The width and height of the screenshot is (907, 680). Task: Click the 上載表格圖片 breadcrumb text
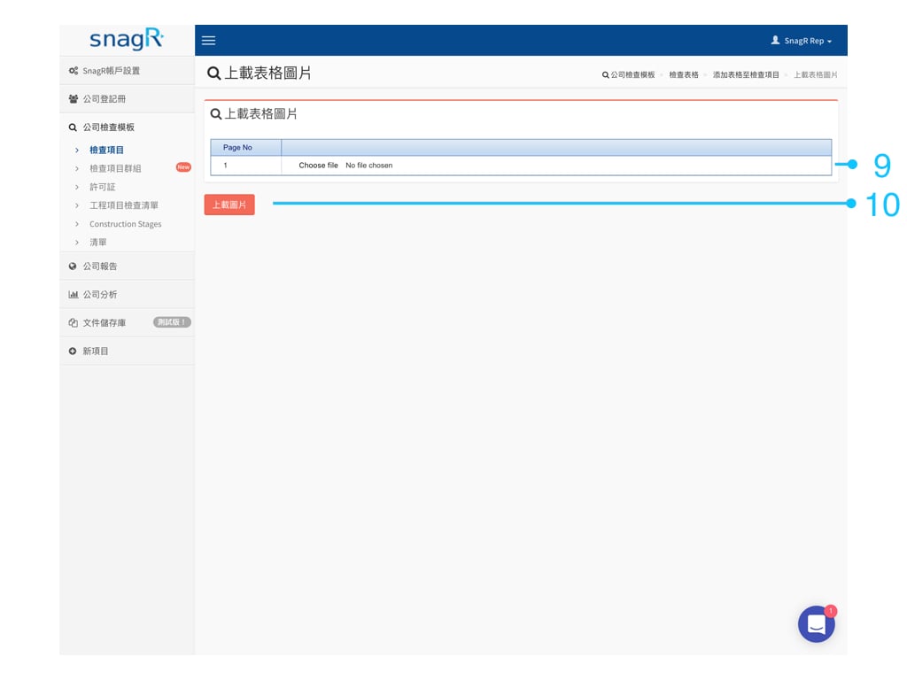click(815, 74)
